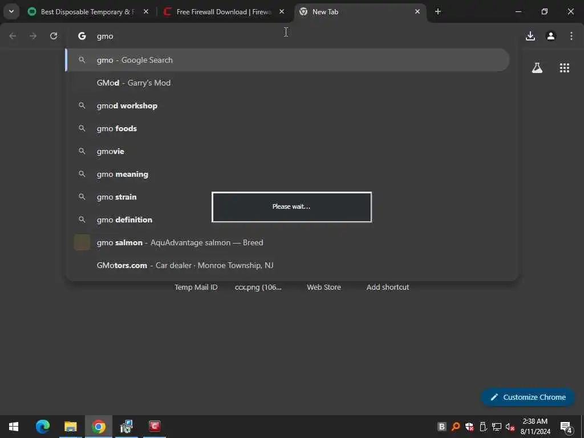The image size is (584, 438).
Task: Click the Google G icon in address bar
Action: pos(82,36)
